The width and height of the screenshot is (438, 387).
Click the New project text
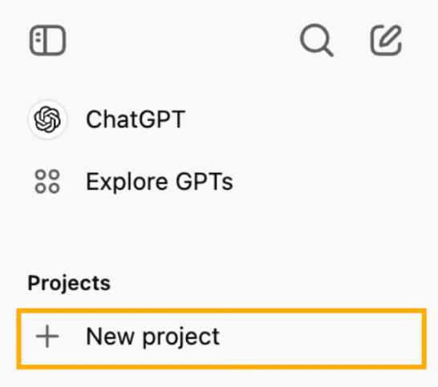tap(152, 337)
